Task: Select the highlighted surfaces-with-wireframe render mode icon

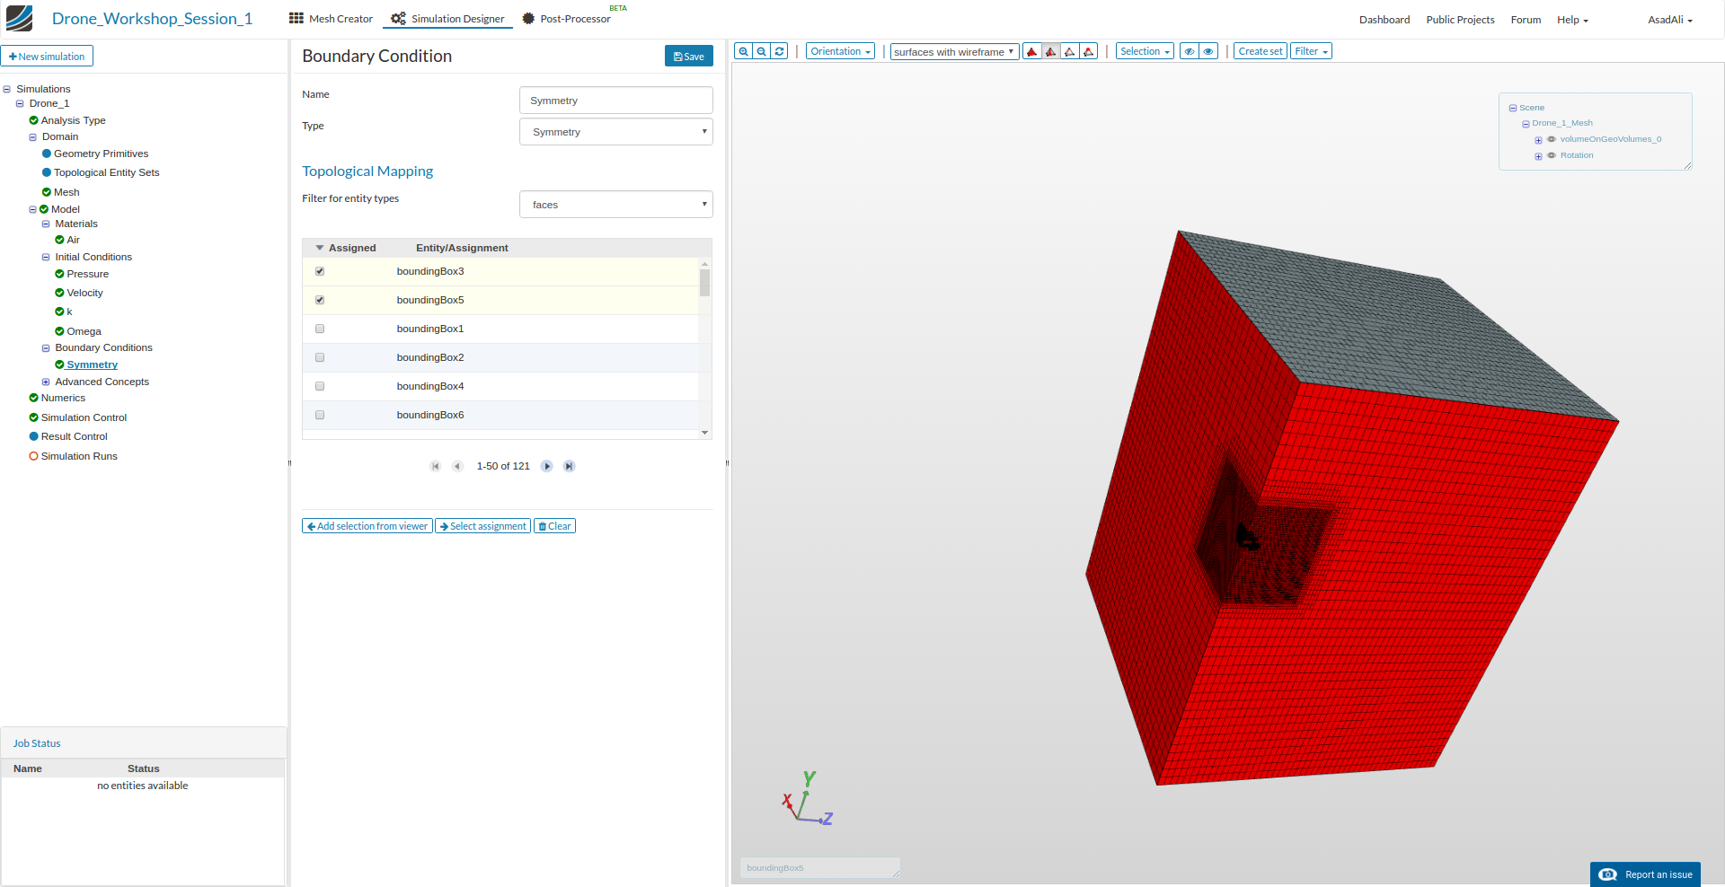Action: point(1051,51)
